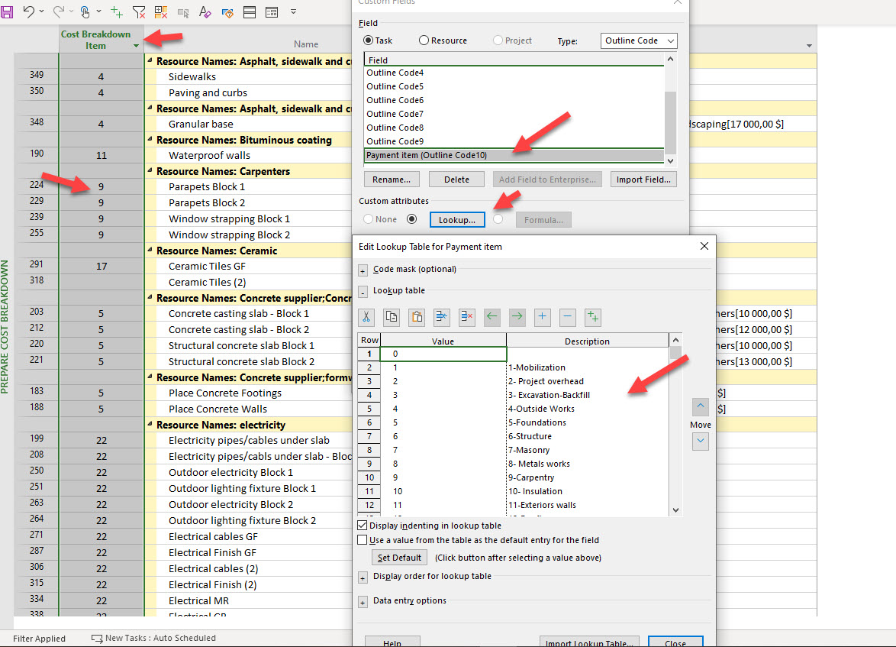Click the Delete row icon with red X
Screen dimensions: 896x647
click(467, 317)
